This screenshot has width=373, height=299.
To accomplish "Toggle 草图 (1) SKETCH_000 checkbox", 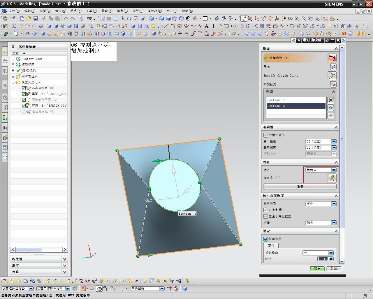I will click(x=24, y=94).
